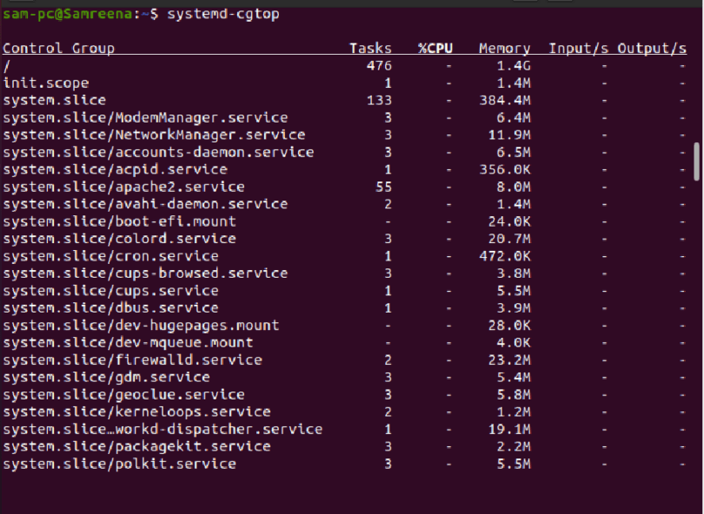Screen dimensions: 704x514
Task: Click the 384.4M memory value
Action: pos(505,101)
